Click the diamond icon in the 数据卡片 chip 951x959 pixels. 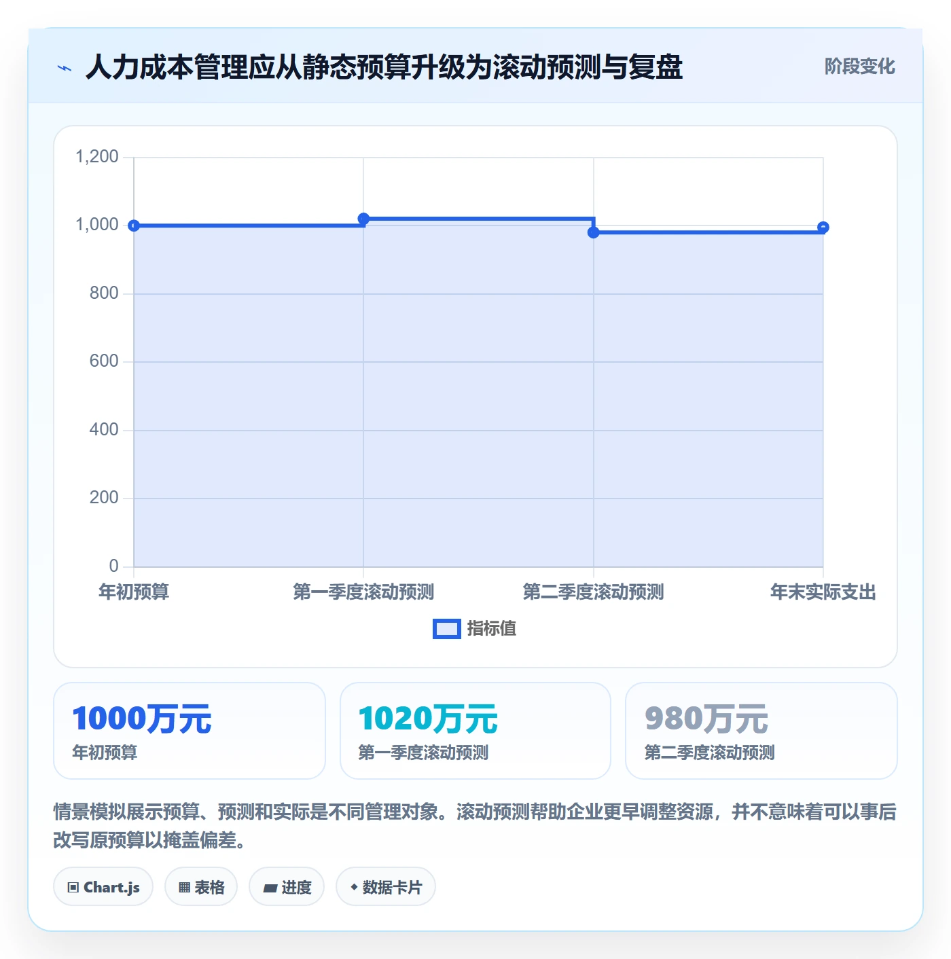coord(354,887)
